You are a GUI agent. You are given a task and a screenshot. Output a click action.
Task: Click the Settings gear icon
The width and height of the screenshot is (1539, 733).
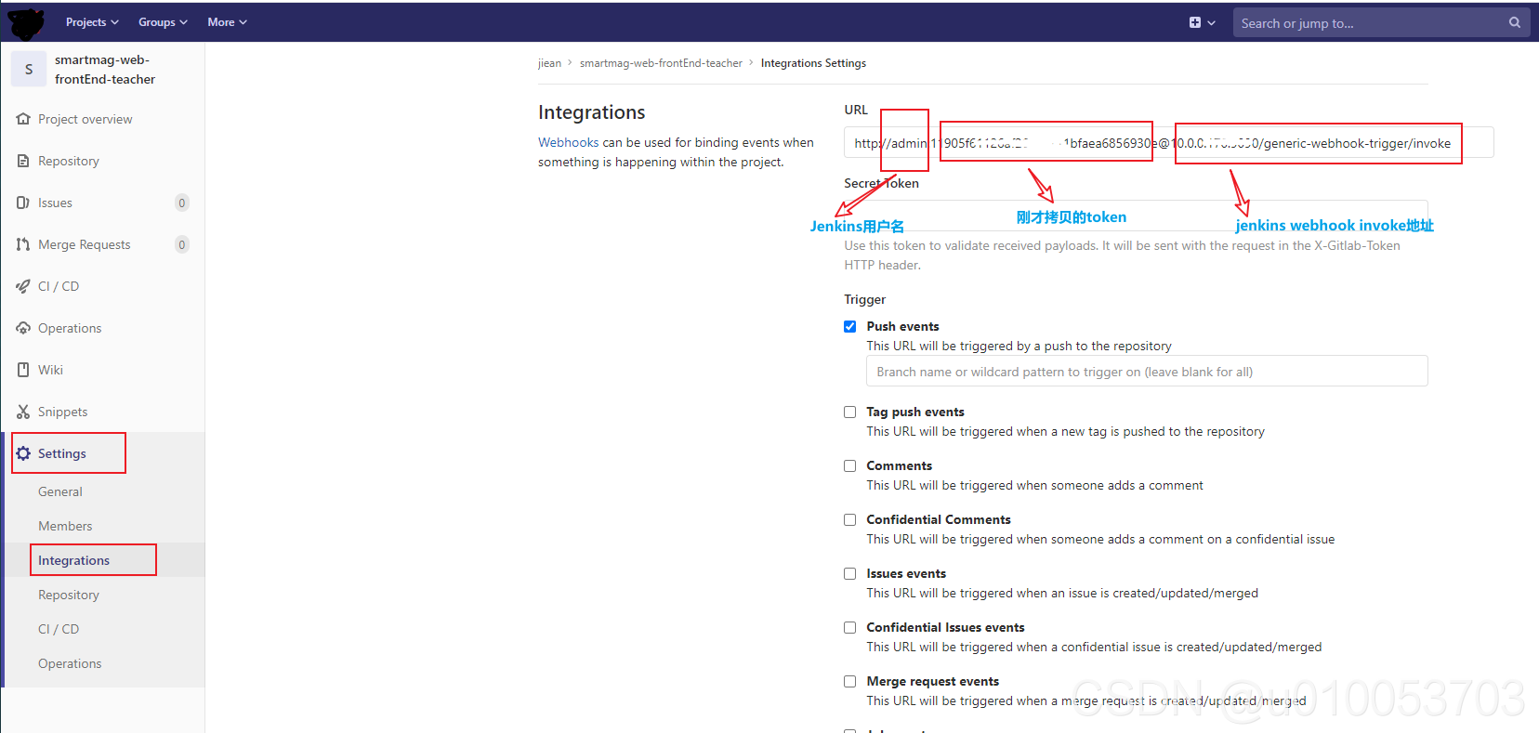click(23, 453)
